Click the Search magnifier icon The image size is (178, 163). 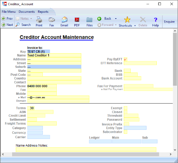pyautogui.click(x=18, y=25)
